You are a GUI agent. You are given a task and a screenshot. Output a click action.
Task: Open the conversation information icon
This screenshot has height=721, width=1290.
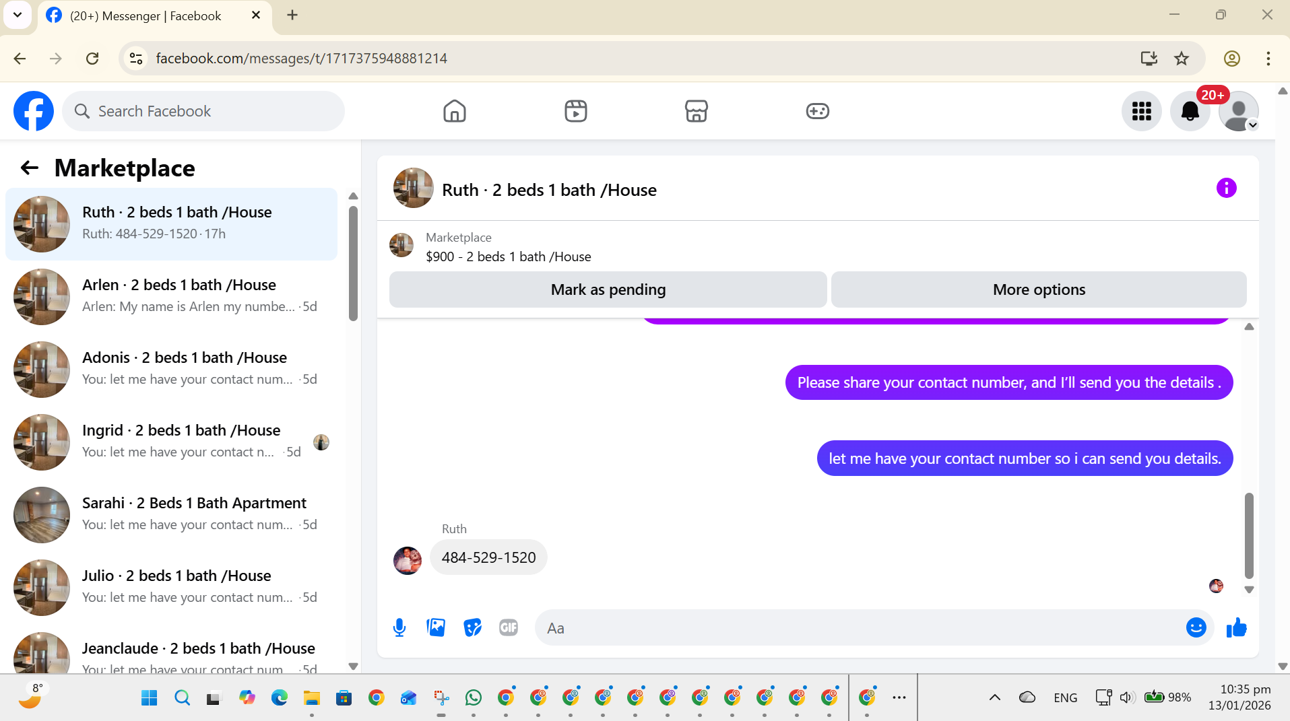1227,188
